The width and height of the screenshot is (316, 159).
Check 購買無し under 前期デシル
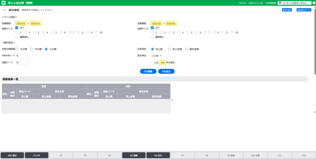[x=17, y=37]
